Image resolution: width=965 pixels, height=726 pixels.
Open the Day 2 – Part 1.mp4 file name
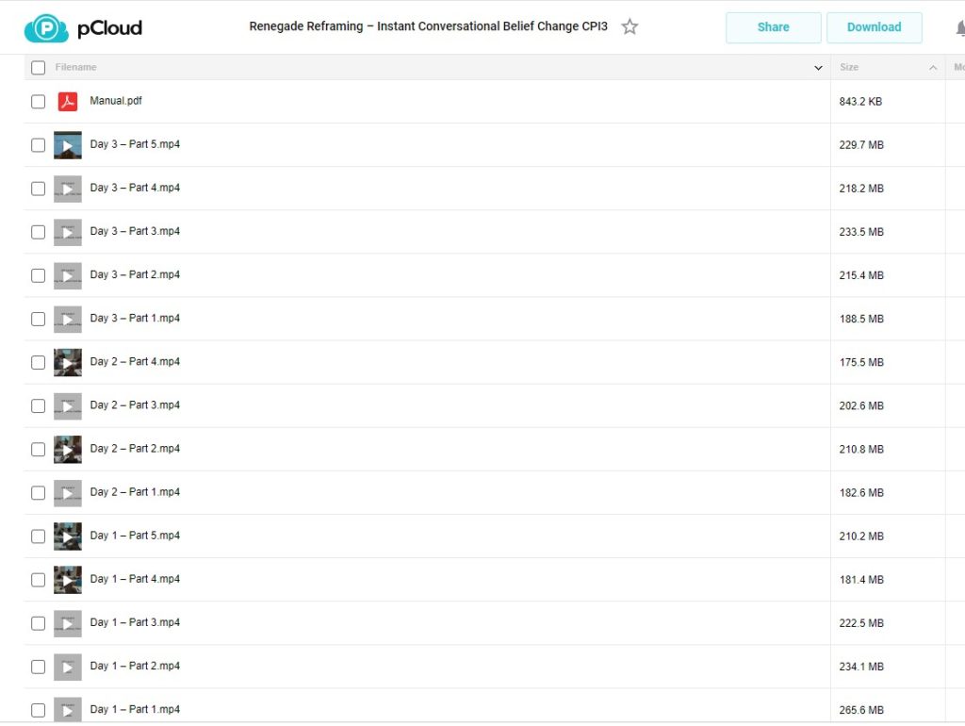[x=135, y=492]
